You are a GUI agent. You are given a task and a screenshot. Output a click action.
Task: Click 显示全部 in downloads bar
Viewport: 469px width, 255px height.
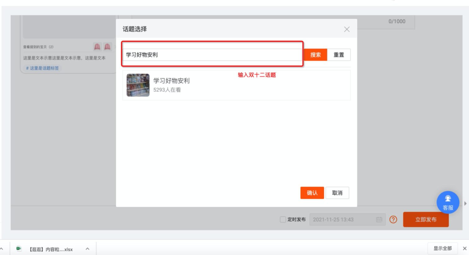[x=443, y=248]
